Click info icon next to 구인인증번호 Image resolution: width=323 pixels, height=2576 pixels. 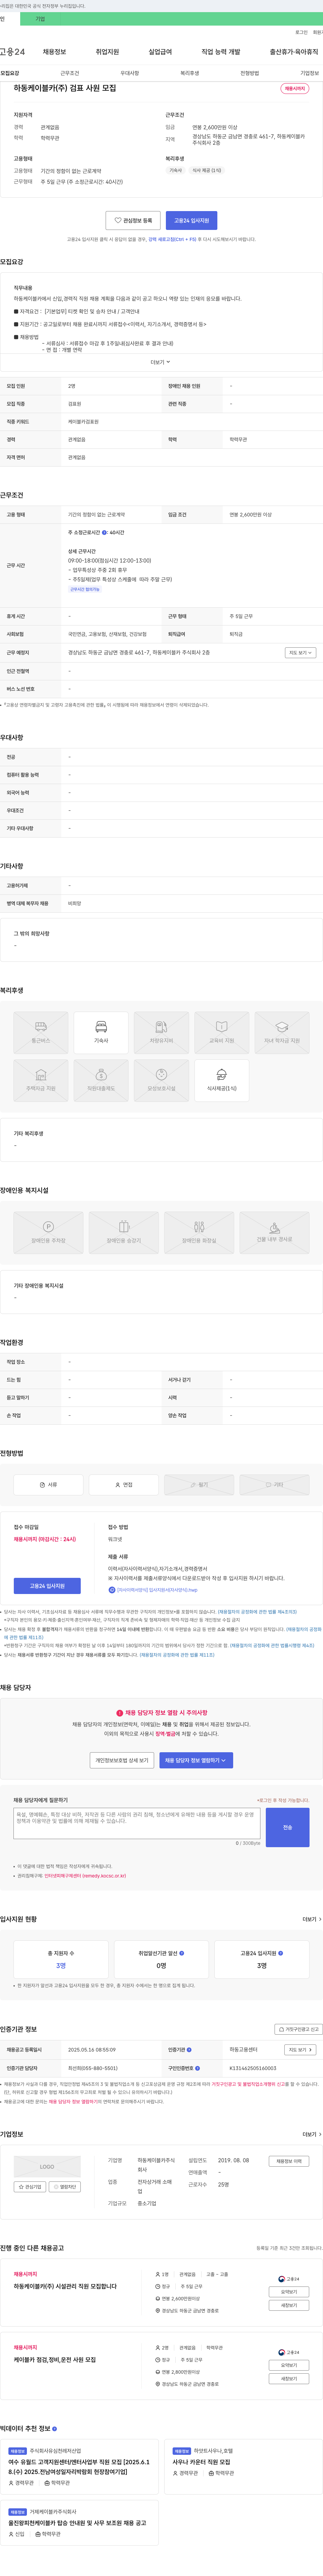tap(197, 2068)
